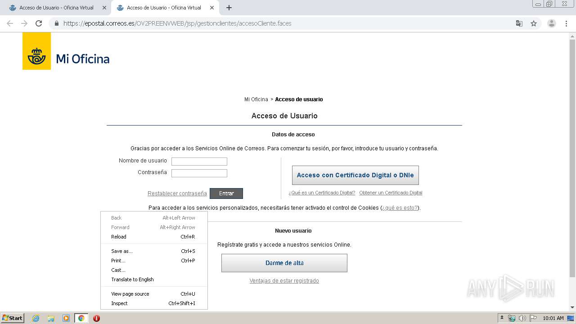Click the browser back arrow
Image resolution: width=576 pixels, height=324 pixels.
point(10,23)
